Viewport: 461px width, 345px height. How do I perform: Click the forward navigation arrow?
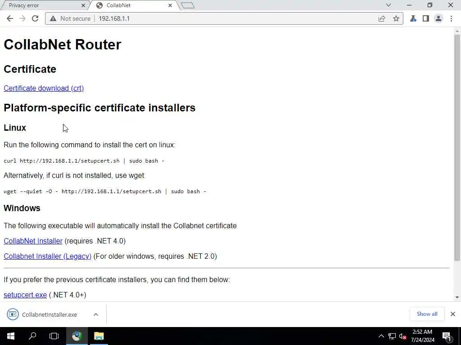23,18
